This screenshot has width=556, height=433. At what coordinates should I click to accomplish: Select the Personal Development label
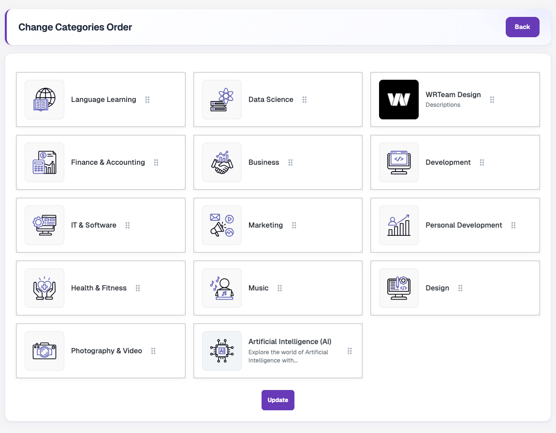pyautogui.click(x=464, y=225)
